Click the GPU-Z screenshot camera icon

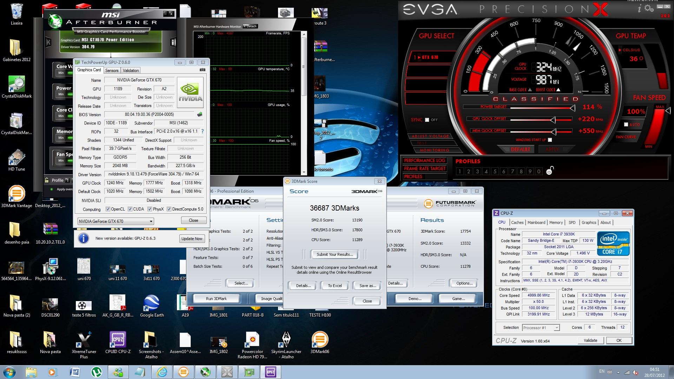pyautogui.click(x=202, y=70)
